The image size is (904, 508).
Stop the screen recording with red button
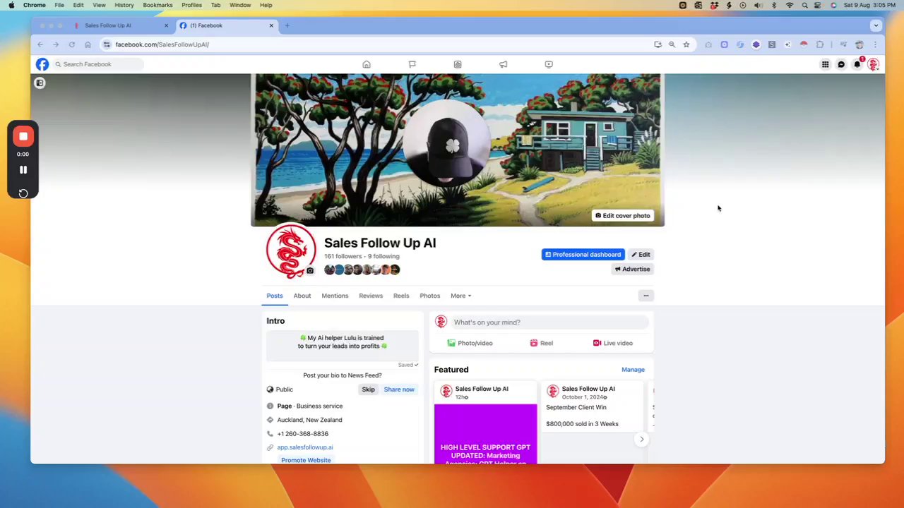click(23, 136)
